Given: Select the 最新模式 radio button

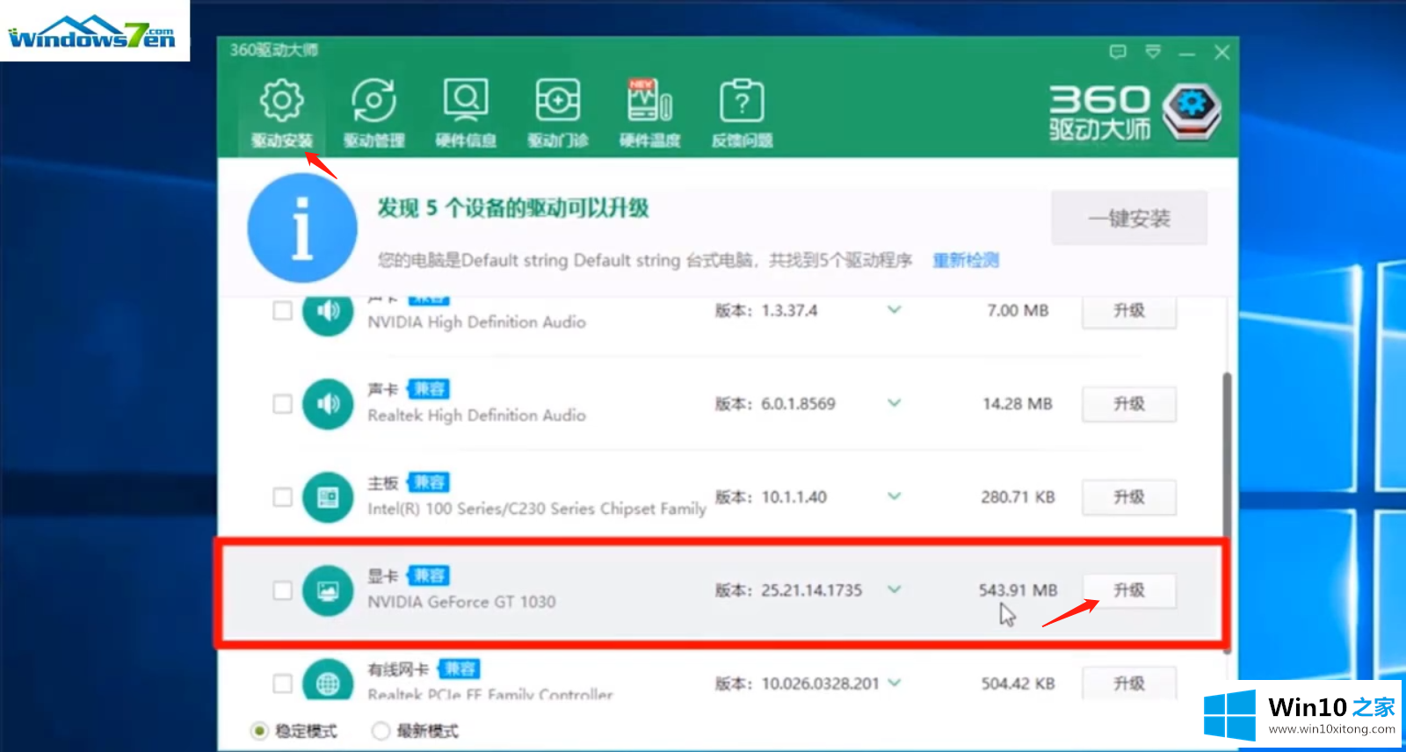Looking at the screenshot, I should 380,731.
